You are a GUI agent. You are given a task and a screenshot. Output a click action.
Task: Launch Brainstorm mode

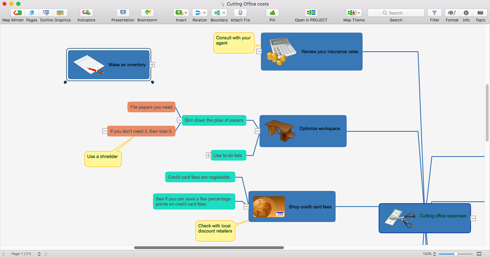(147, 13)
